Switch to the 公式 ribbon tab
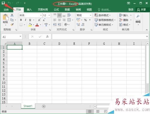Image resolution: width=150 pixels, height=114 pixels. (56, 10)
